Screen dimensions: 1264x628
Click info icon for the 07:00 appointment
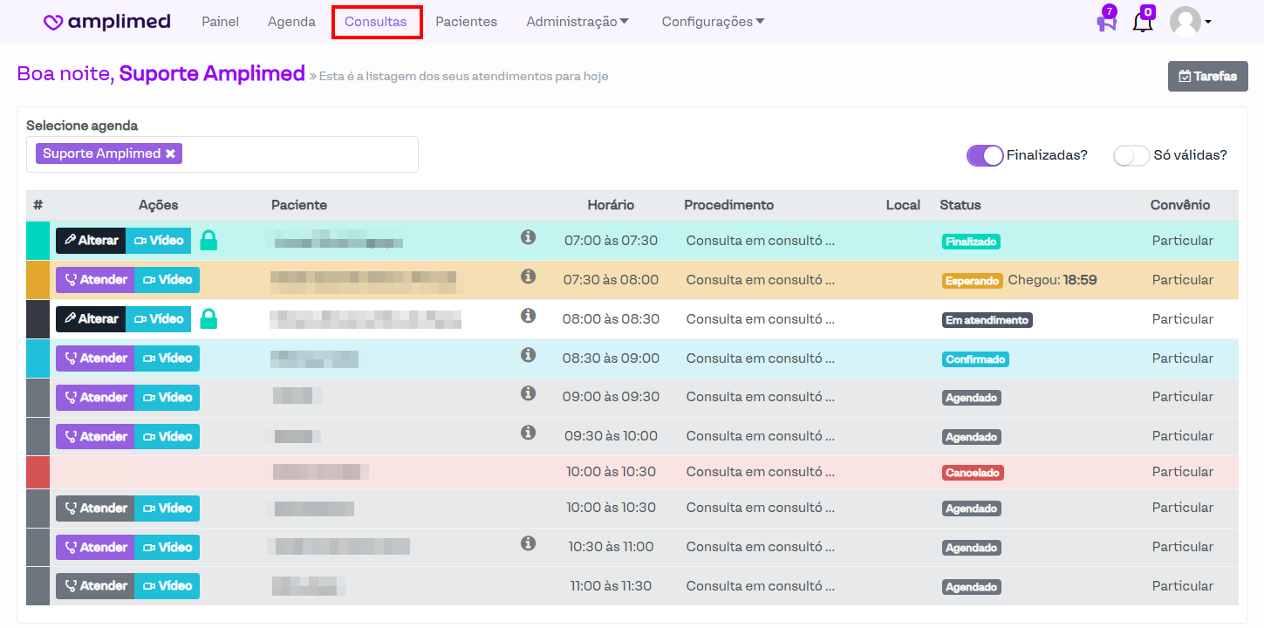528,237
